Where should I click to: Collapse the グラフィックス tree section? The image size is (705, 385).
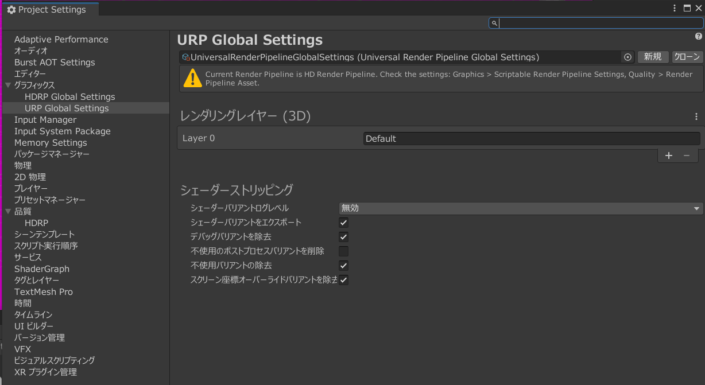pos(8,85)
